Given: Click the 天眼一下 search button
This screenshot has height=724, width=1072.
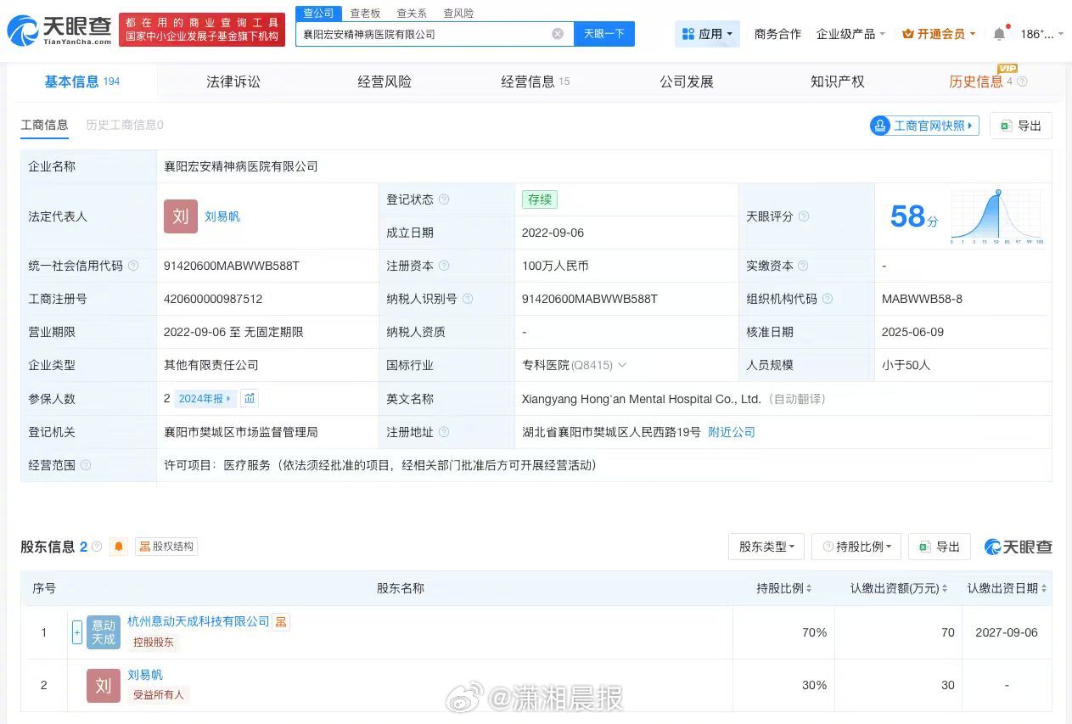Looking at the screenshot, I should click(x=604, y=33).
